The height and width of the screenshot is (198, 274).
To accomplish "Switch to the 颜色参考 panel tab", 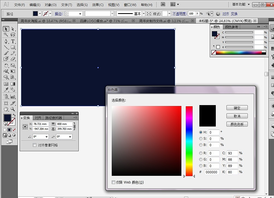I will [x=231, y=27].
